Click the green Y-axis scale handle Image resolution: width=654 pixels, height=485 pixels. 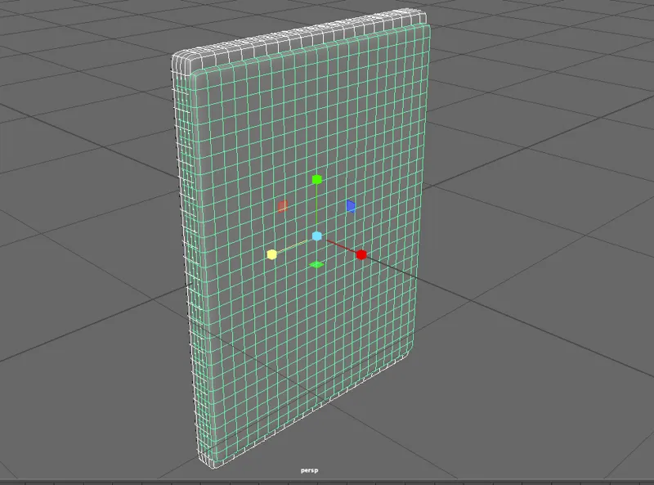point(316,179)
